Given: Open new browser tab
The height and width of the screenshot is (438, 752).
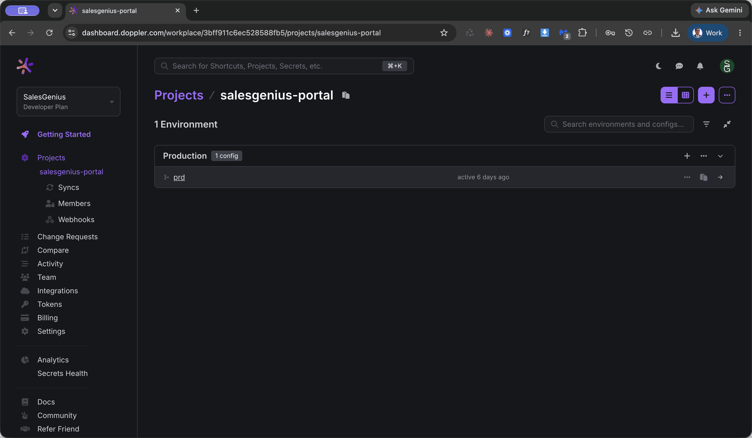Looking at the screenshot, I should [x=196, y=11].
